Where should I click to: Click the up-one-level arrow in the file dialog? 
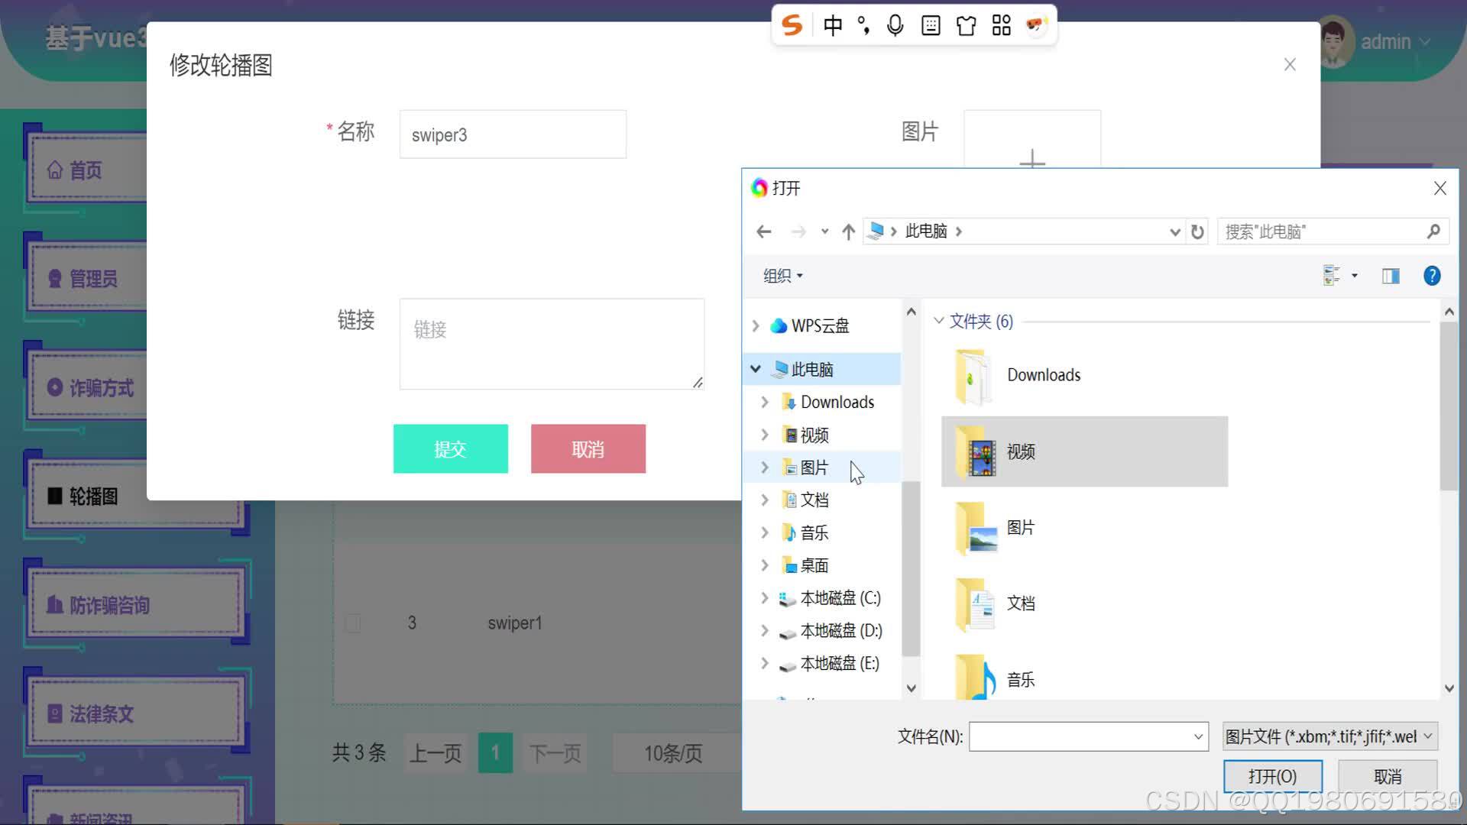(x=848, y=231)
